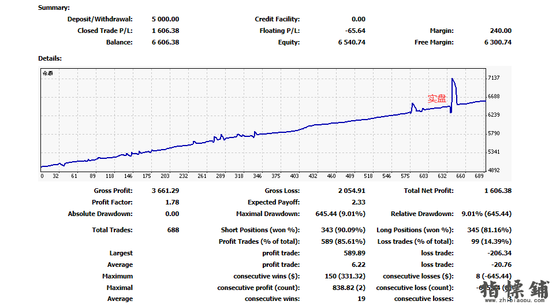
Task: Click the 'Floating P/L:' label
Action: (x=279, y=31)
